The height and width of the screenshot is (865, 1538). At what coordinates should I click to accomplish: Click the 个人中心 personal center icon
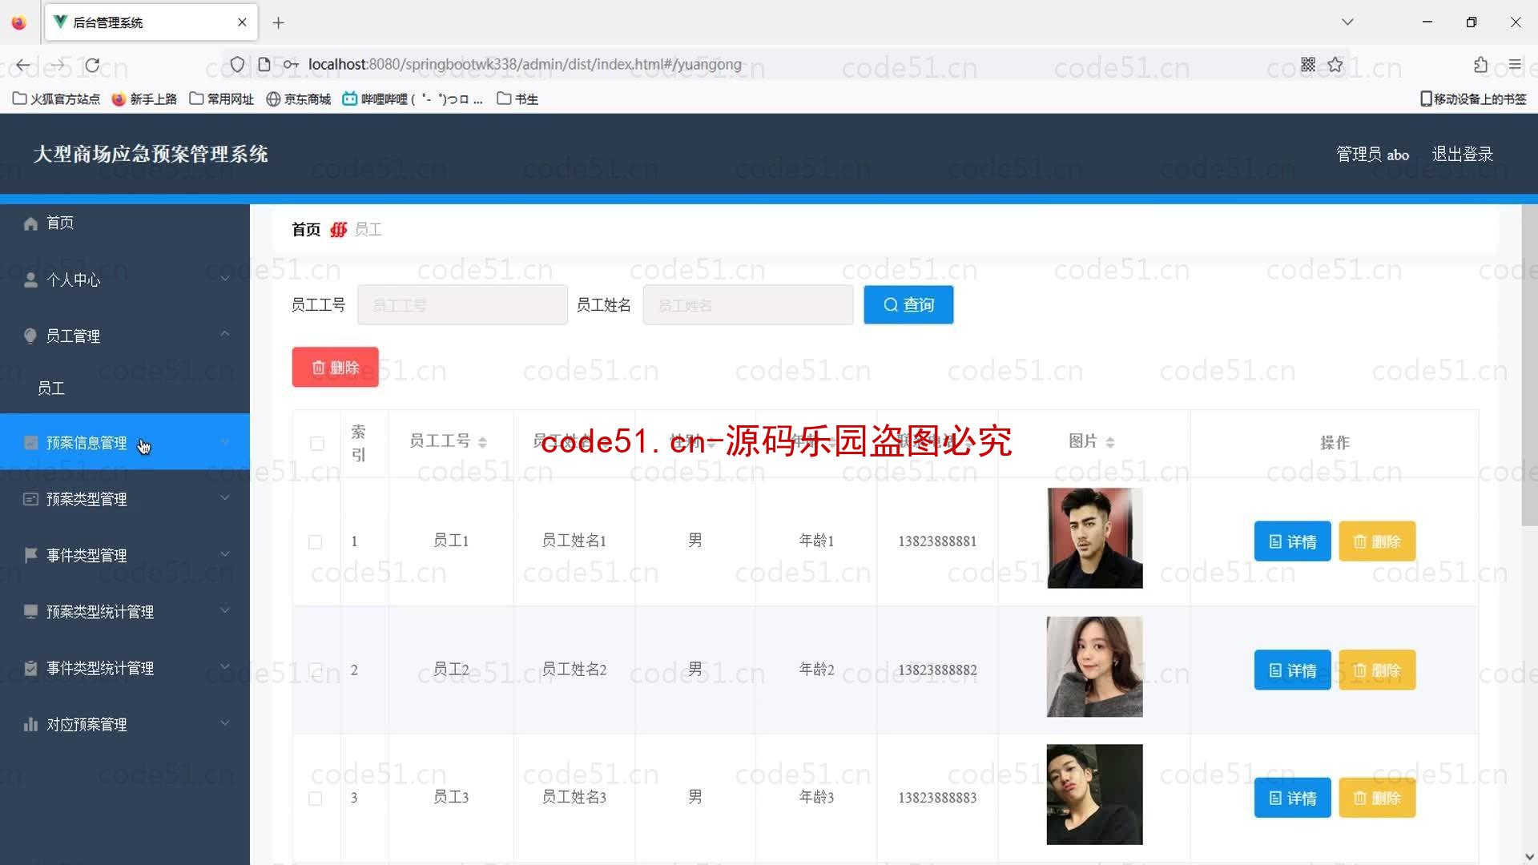29,279
